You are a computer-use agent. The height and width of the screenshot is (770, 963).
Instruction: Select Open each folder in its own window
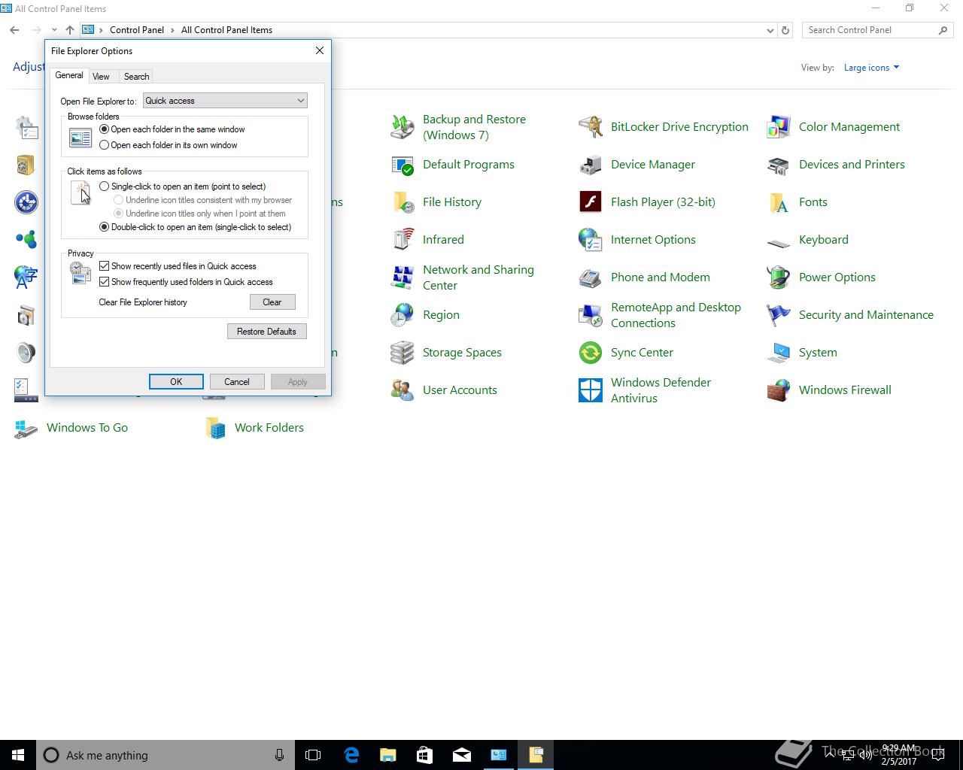(x=105, y=145)
